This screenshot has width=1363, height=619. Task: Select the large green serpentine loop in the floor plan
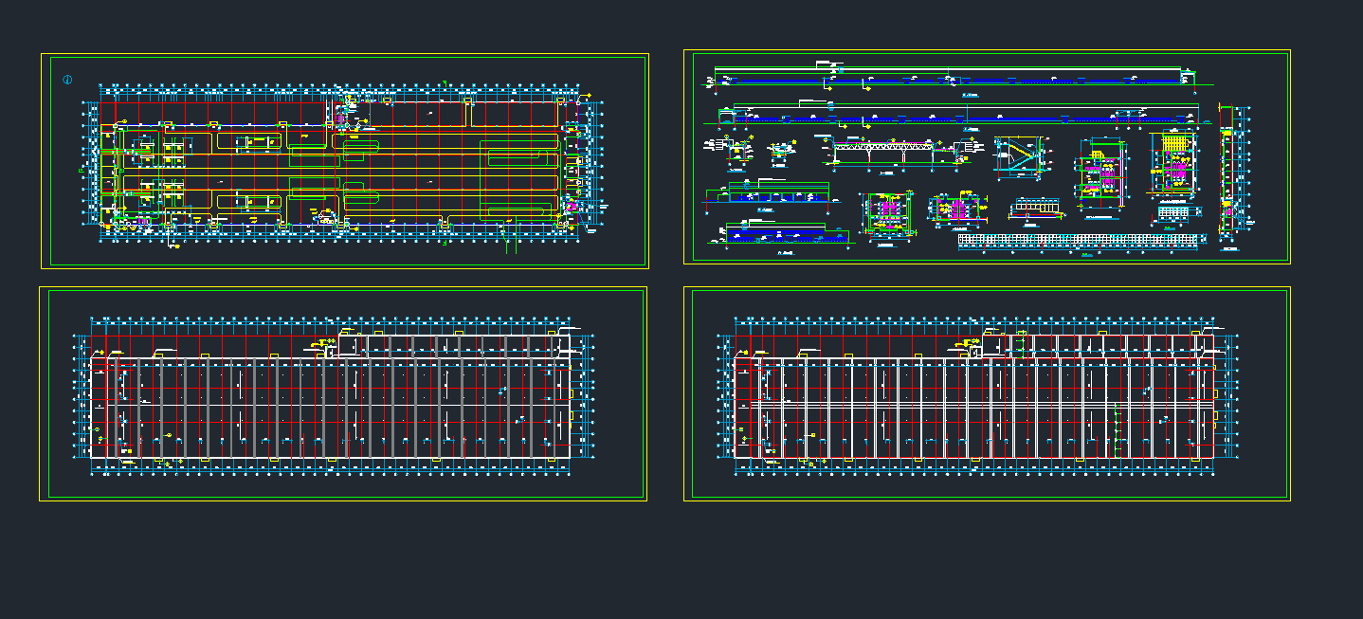tap(519, 180)
